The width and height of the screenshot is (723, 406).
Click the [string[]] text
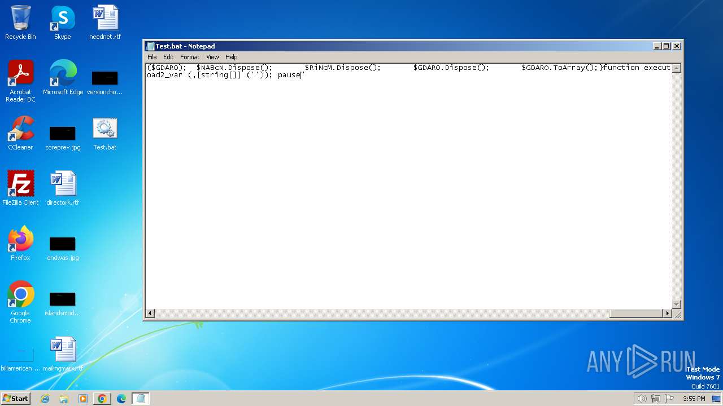pyautogui.click(x=219, y=75)
